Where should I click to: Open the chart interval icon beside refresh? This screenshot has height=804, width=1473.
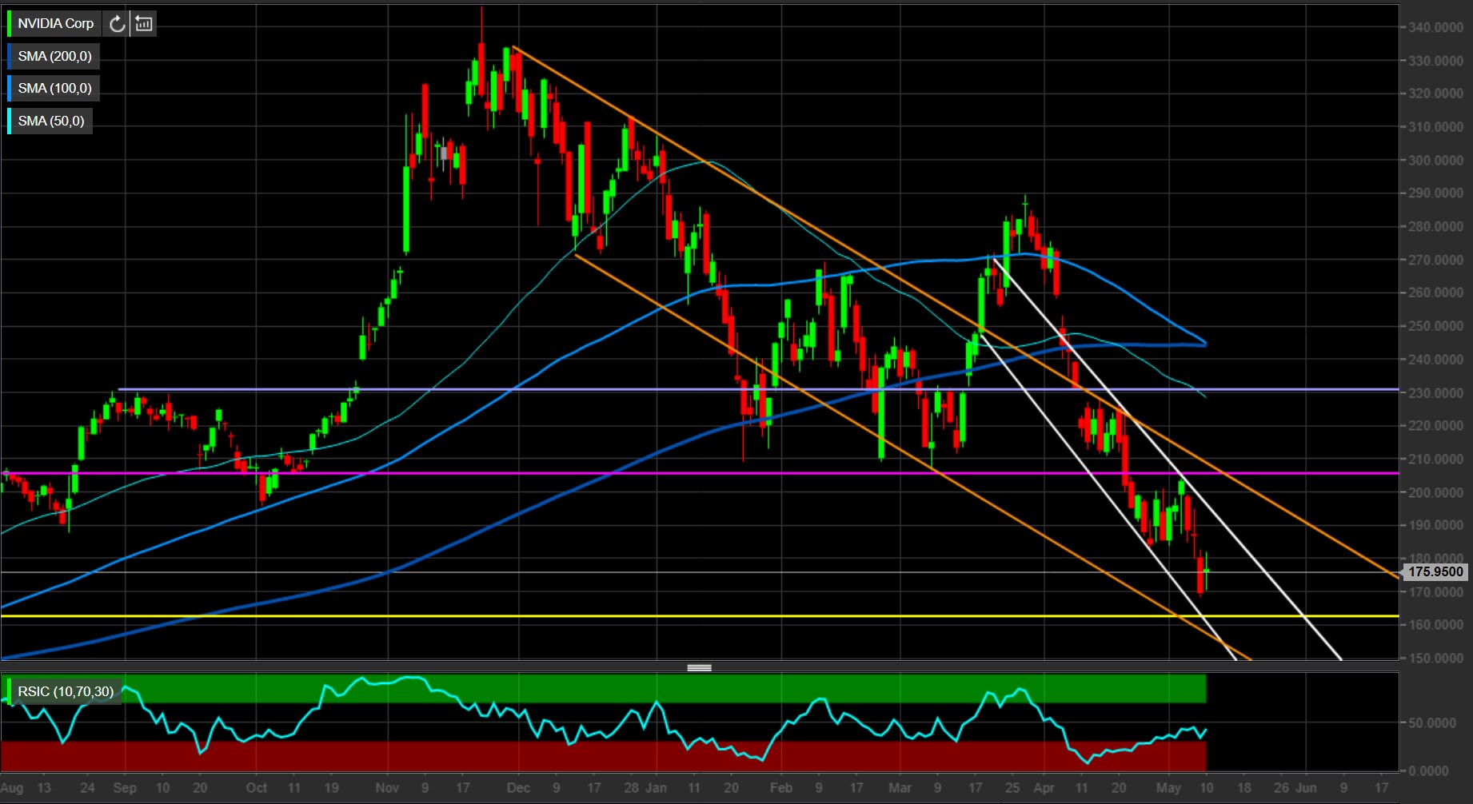click(x=144, y=24)
